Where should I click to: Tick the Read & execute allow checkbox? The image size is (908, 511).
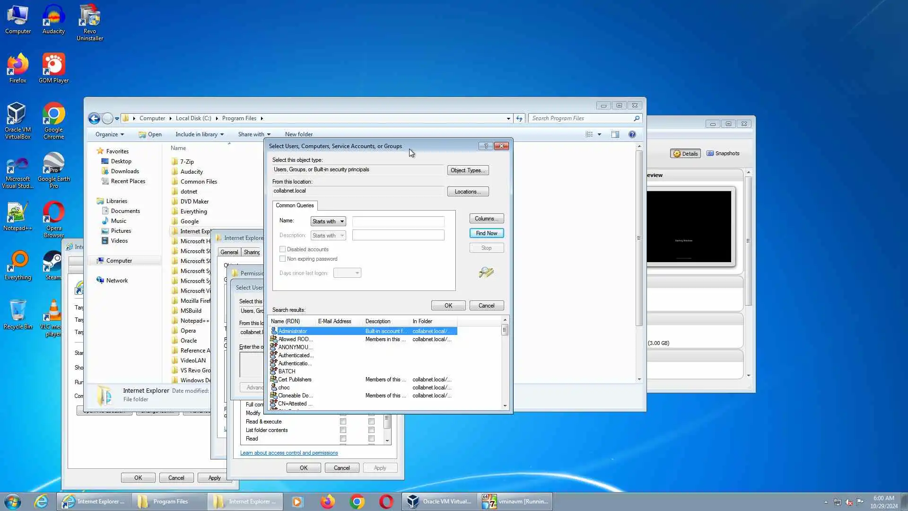(343, 422)
